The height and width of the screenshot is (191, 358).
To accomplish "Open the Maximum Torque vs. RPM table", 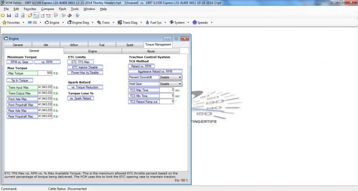I will click(x=47, y=62).
